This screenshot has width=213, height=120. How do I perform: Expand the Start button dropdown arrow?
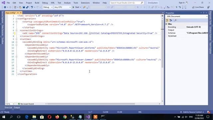click(81, 7)
